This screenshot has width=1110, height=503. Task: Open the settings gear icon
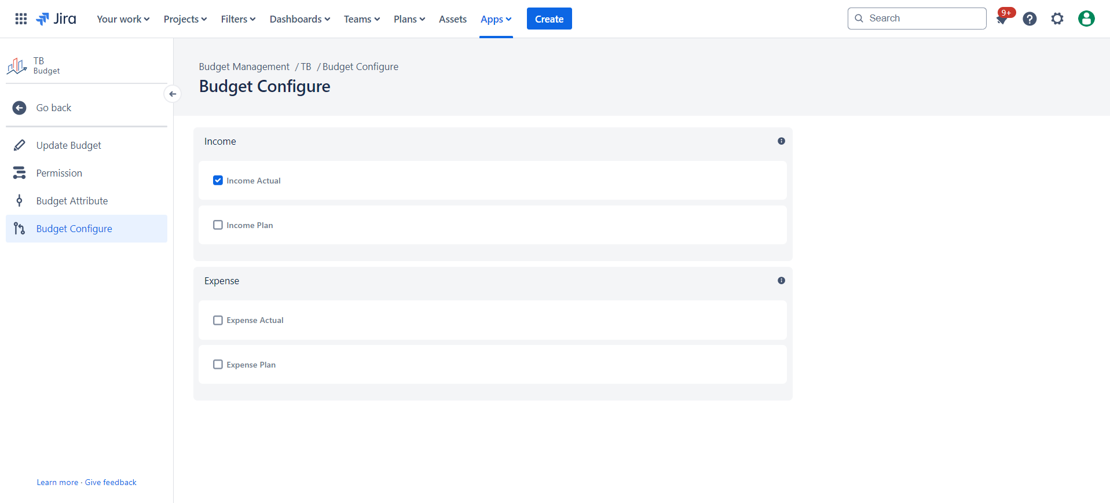coord(1057,19)
